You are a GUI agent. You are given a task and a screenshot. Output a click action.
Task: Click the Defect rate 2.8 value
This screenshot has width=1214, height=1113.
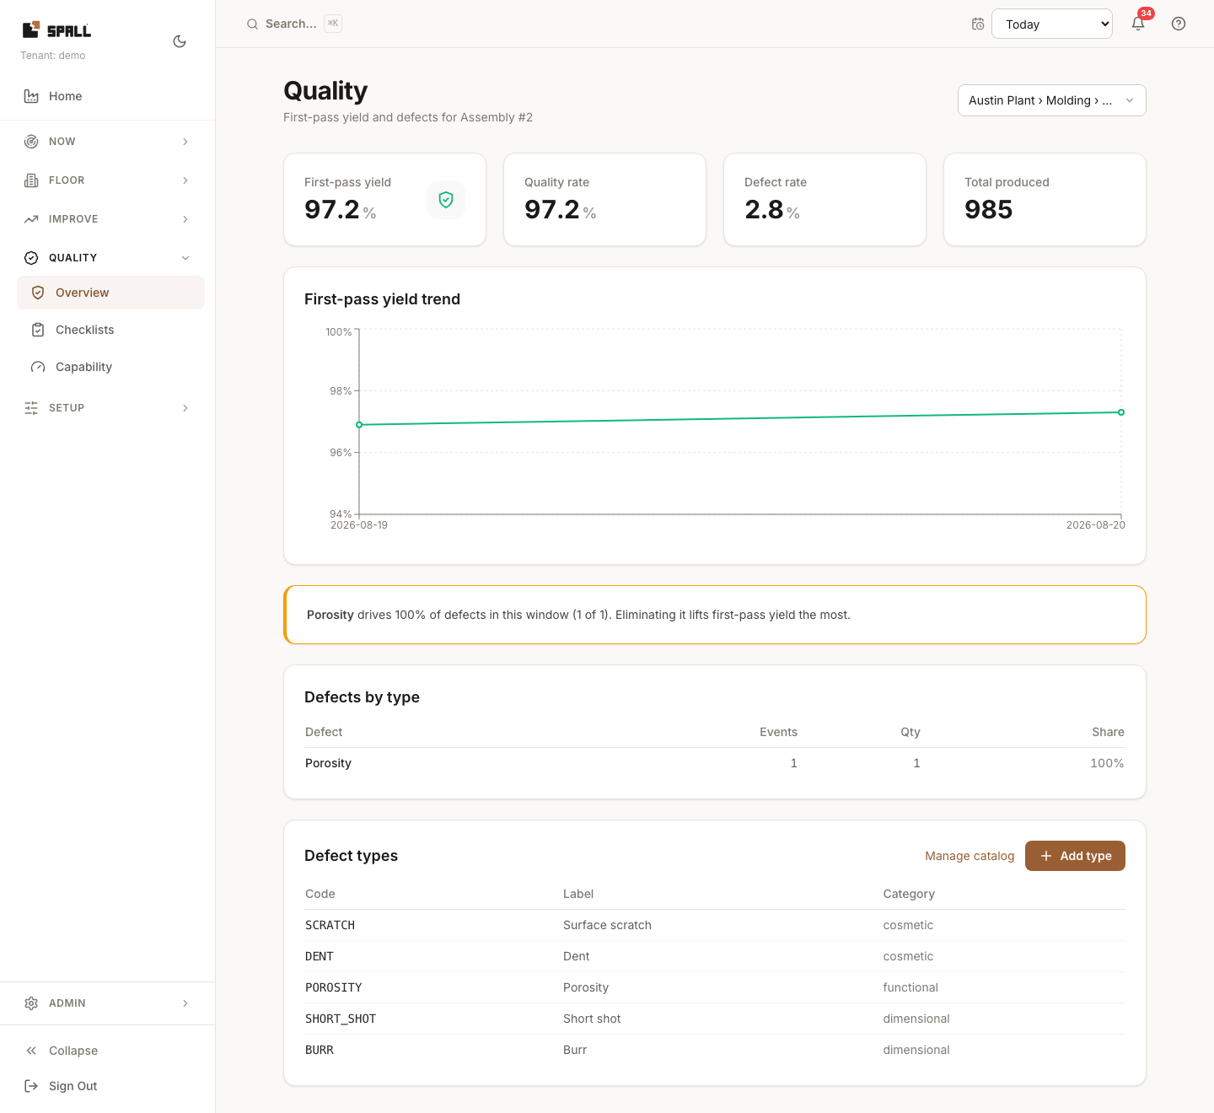pyautogui.click(x=764, y=209)
